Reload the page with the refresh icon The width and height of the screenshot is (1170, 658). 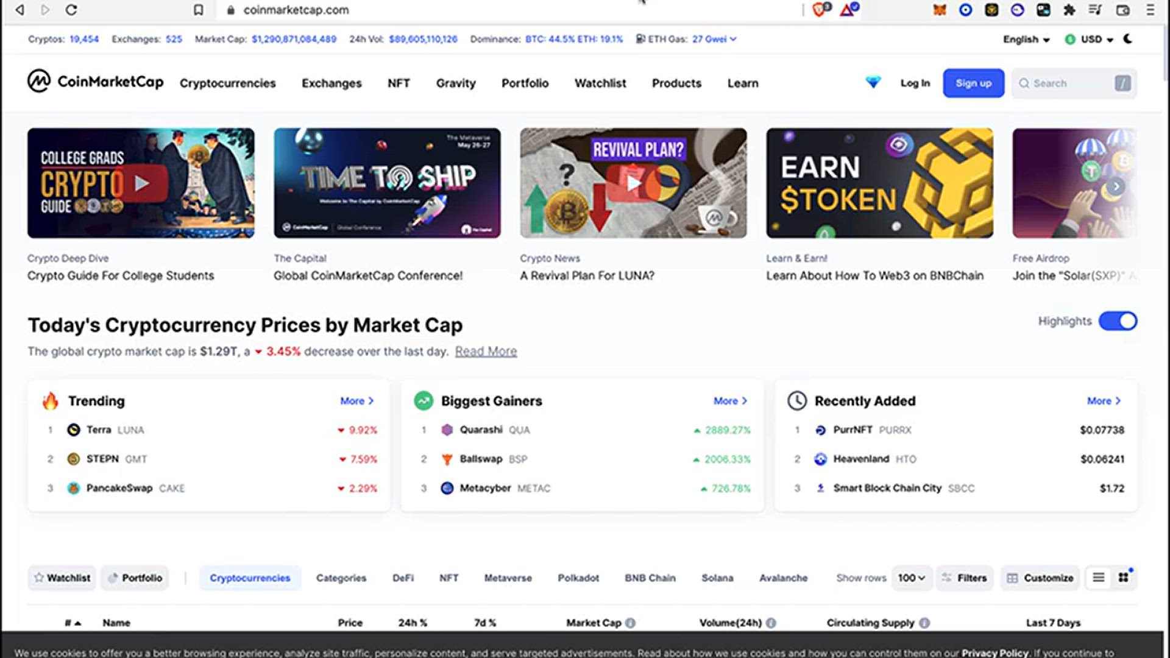click(71, 10)
